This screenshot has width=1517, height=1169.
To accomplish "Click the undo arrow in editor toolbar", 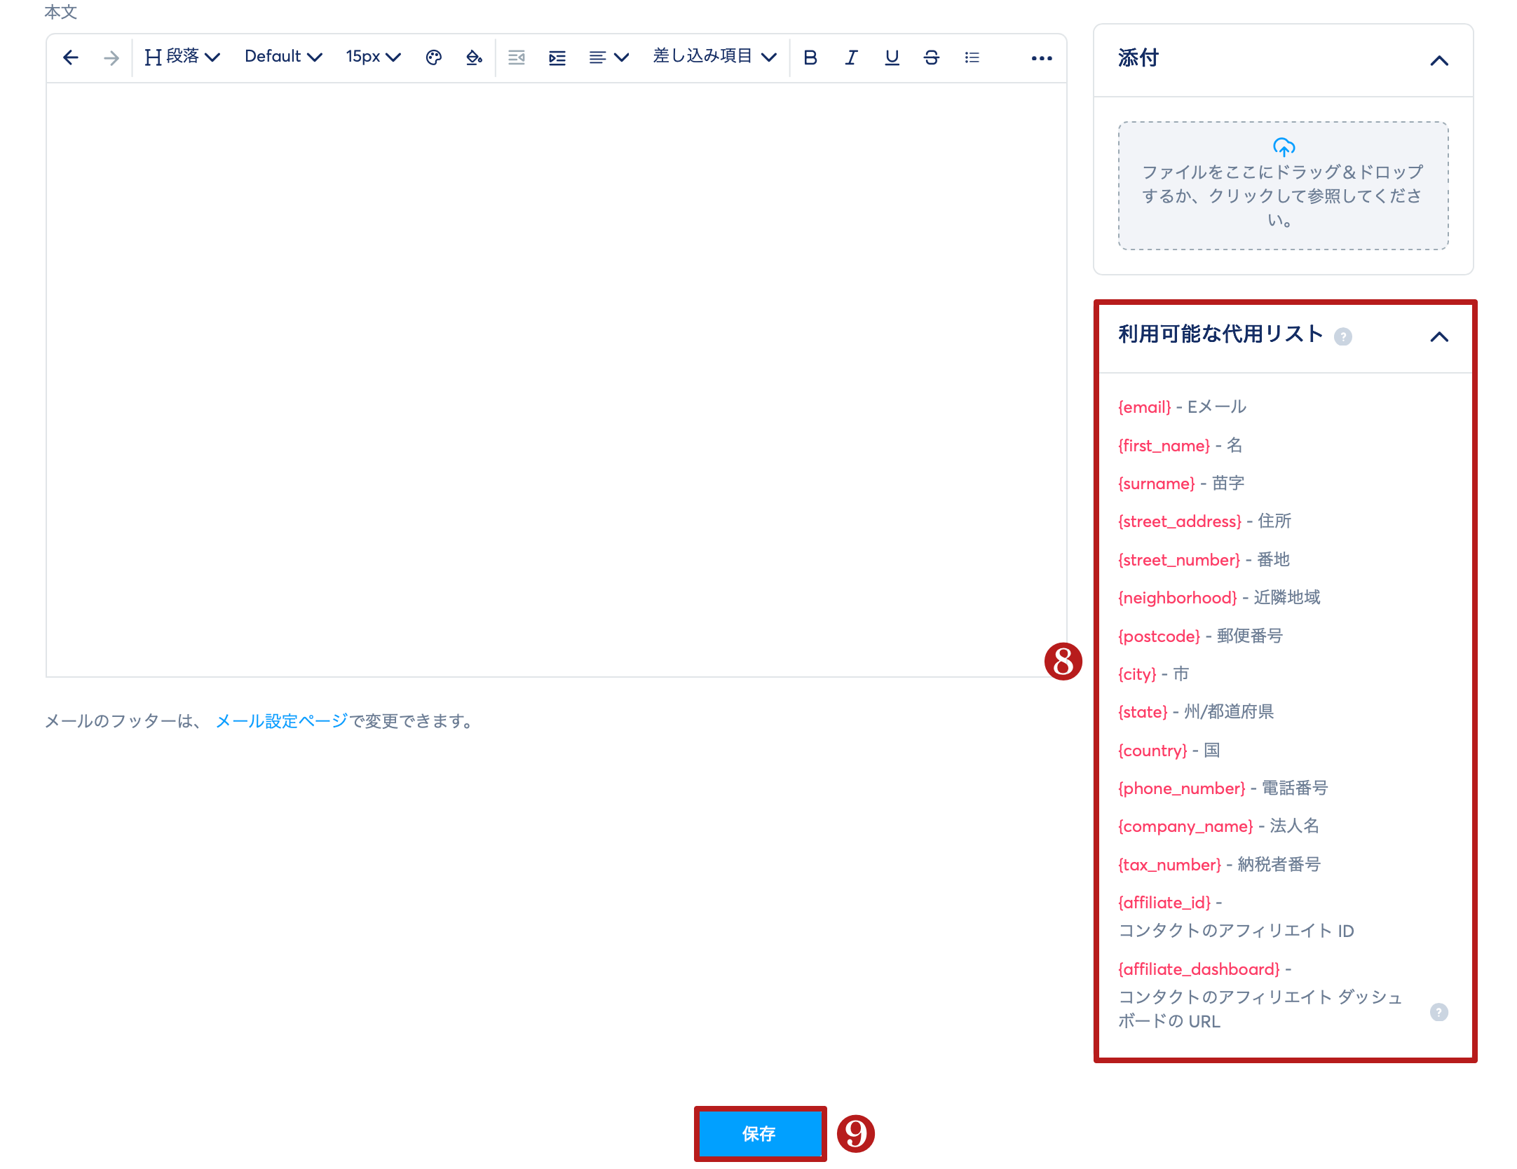I will click(x=70, y=57).
